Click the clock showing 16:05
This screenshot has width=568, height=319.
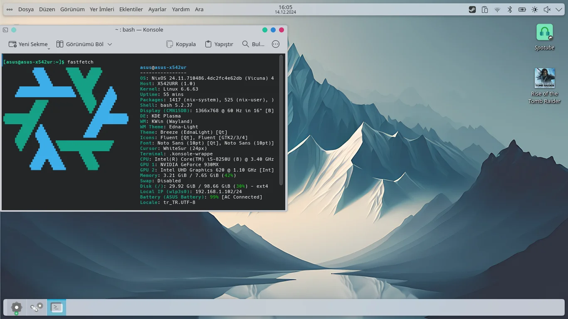tap(285, 9)
